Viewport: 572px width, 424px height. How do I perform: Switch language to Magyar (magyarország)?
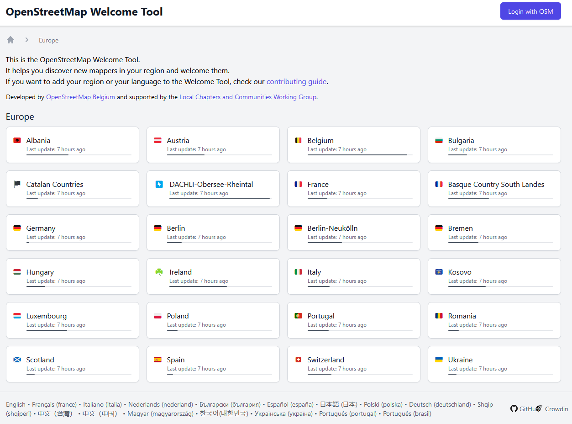pyautogui.click(x=159, y=413)
